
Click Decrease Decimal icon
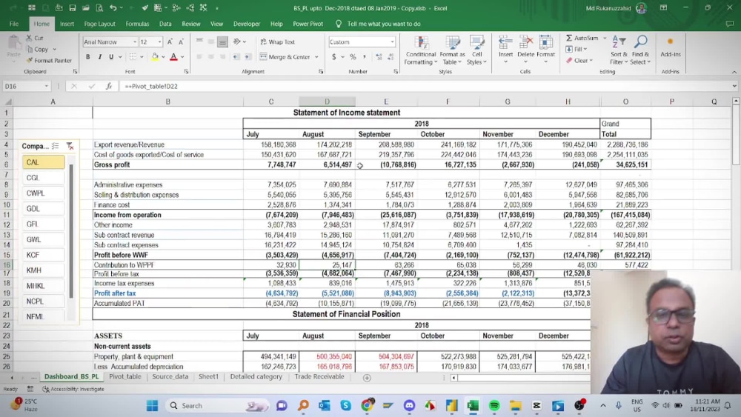click(391, 57)
